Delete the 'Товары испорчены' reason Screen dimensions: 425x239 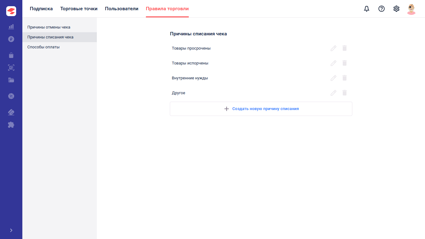click(x=345, y=63)
